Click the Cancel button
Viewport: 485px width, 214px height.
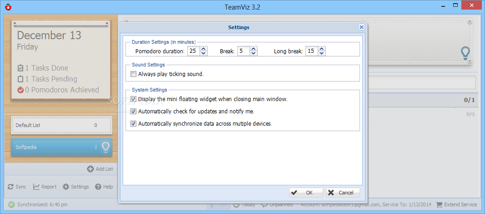click(343, 193)
